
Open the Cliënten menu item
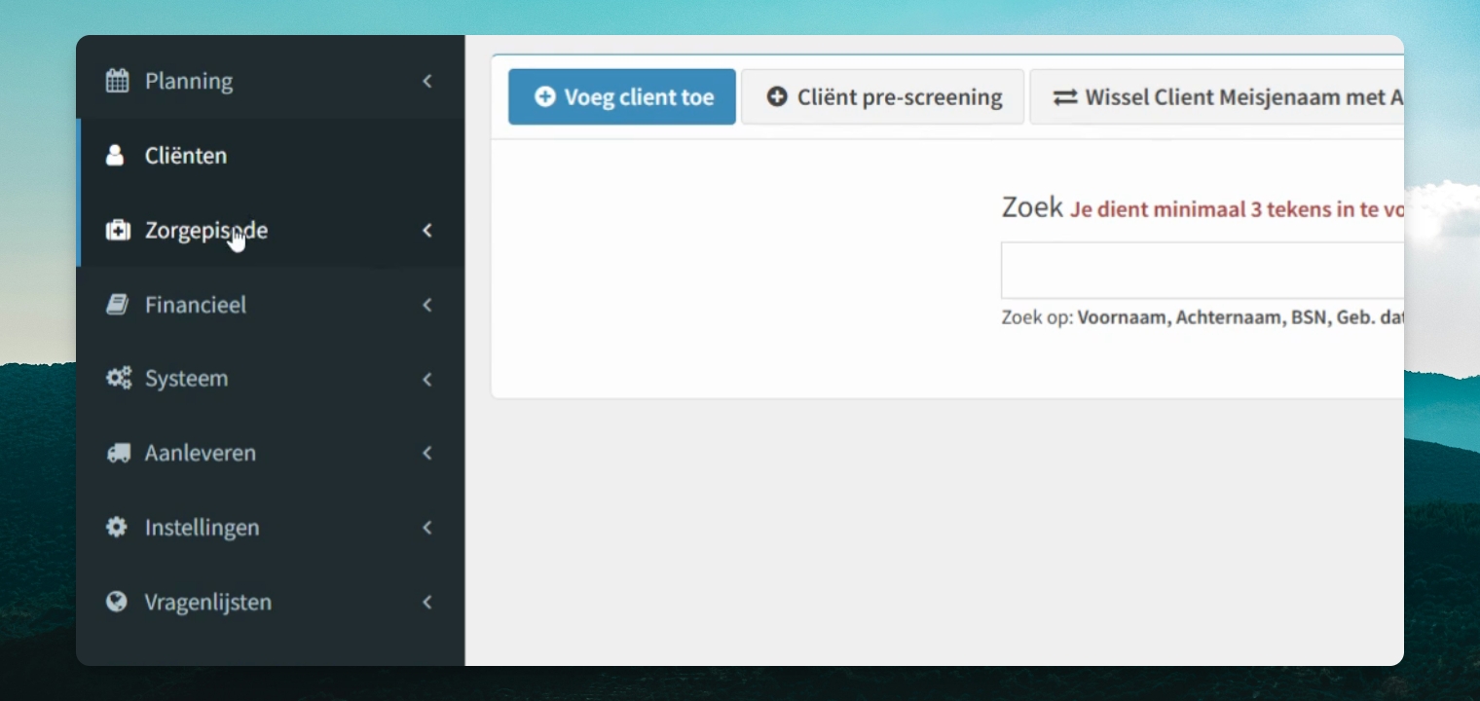[271, 156]
